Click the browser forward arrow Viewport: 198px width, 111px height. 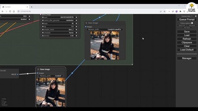[6, 11]
